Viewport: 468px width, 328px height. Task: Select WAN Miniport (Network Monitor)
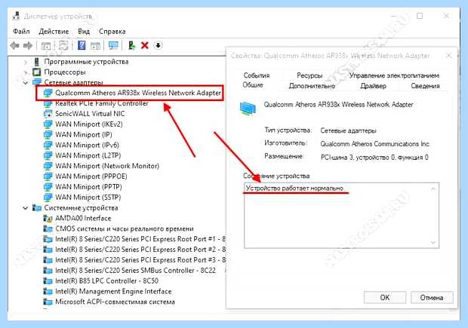[x=107, y=166]
